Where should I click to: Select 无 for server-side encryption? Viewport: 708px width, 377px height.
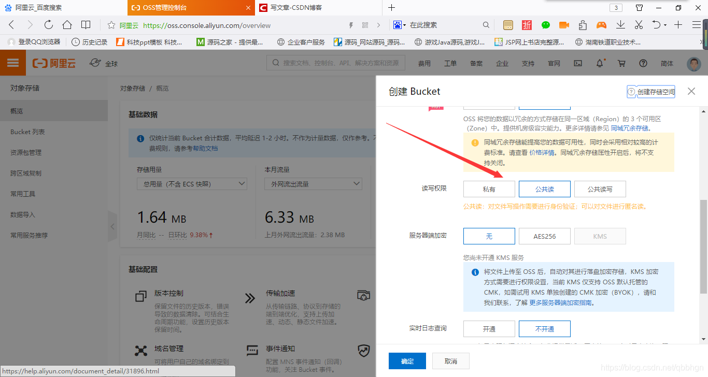[x=489, y=236]
